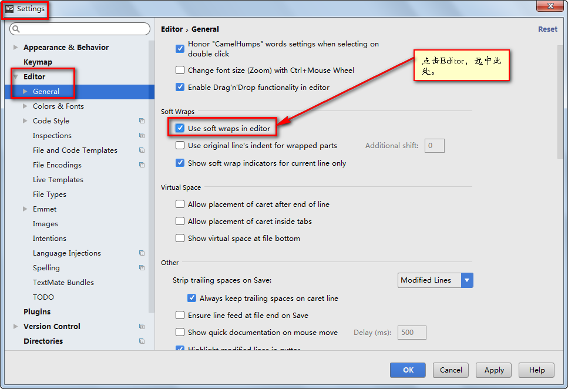The width and height of the screenshot is (568, 389).
Task: Click project-scope icon beside Language Injections
Action: pyautogui.click(x=142, y=253)
